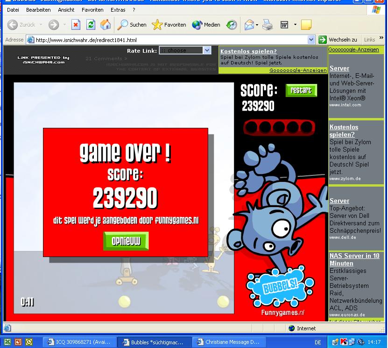Viewport: 388px width, 348px height.
Task: Click red K antivirus tray icon
Action: click(x=344, y=342)
